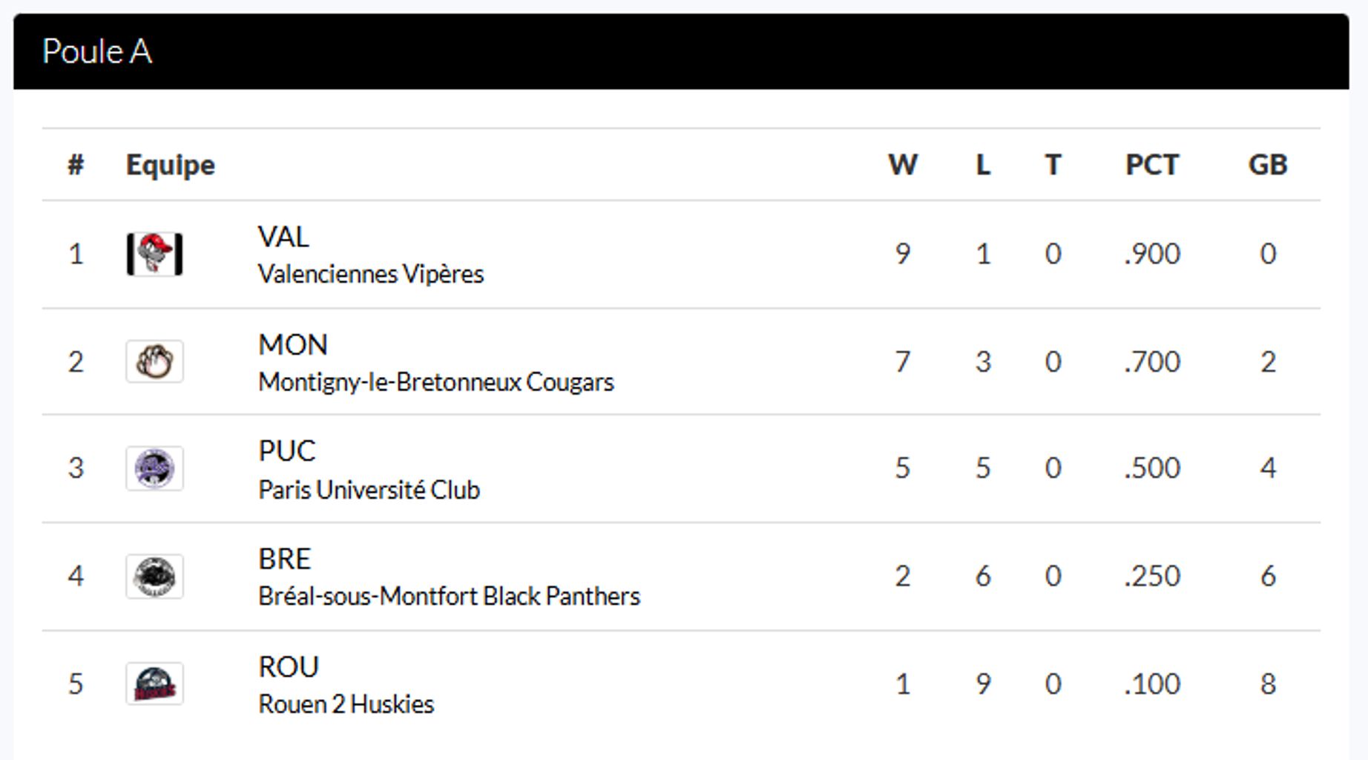Click the ROU team abbreviation
Viewport: 1368px width, 760px height.
point(288,666)
